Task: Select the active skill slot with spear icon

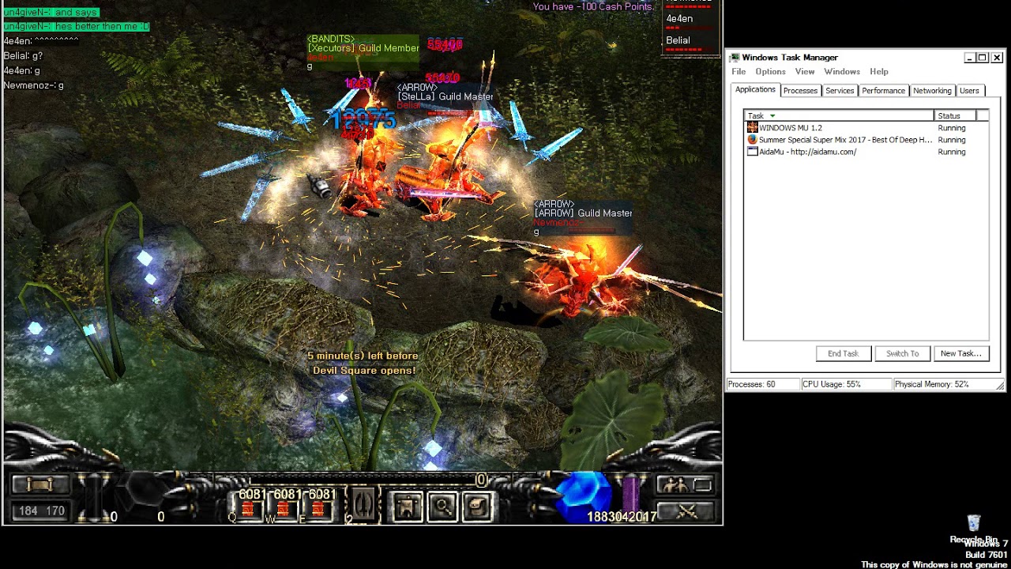Action: 363,505
